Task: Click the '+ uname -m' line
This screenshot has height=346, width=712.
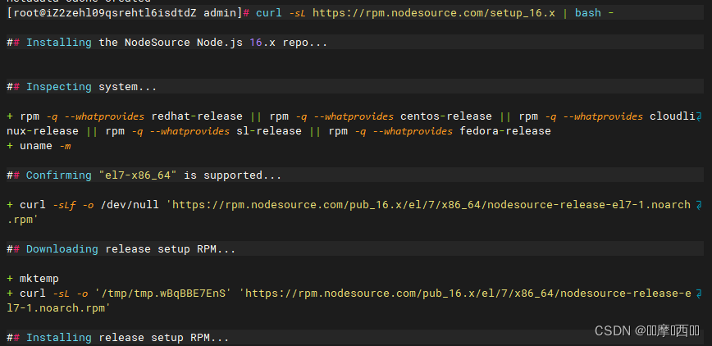Action: 39,146
